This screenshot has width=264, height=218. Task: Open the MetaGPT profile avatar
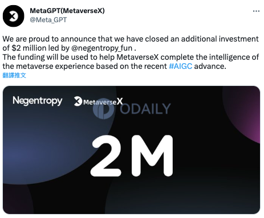click(x=14, y=16)
